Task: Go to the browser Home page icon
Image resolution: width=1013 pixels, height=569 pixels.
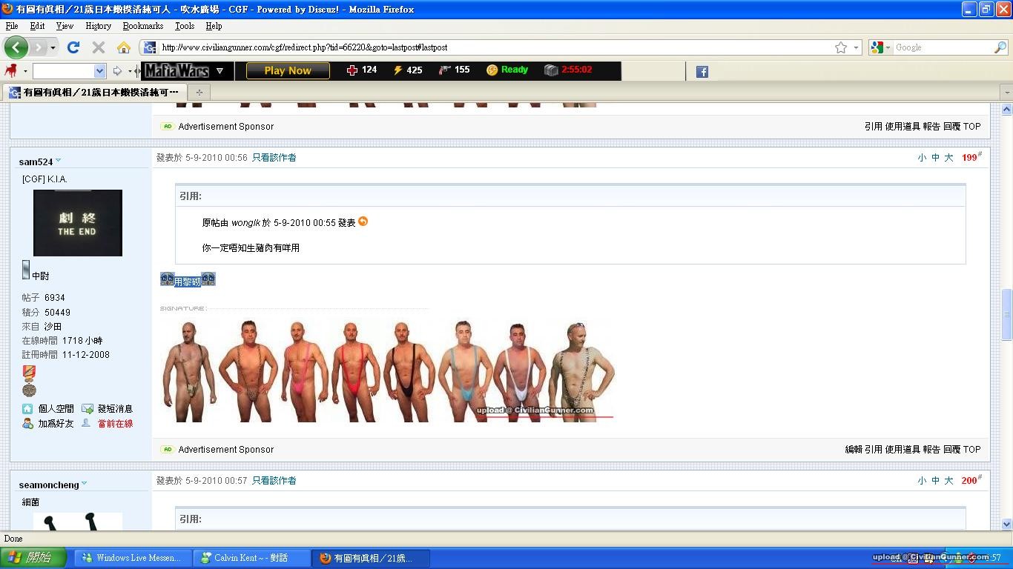Action: coord(123,47)
